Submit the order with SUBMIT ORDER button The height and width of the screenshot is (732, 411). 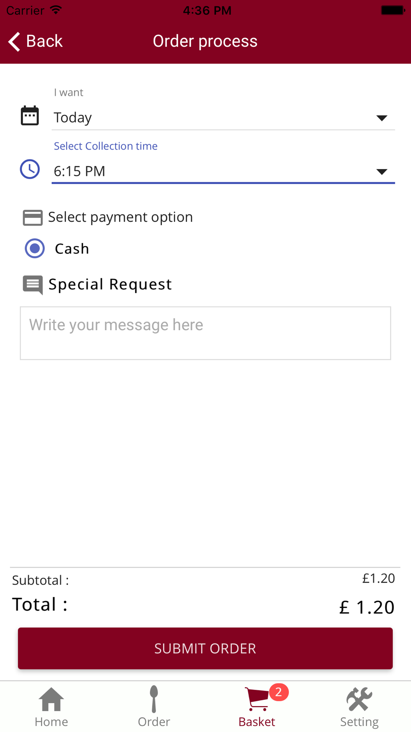point(205,648)
